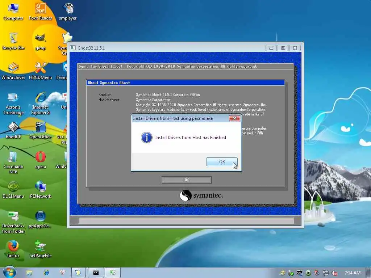Click the Symantec logo in Ghost window
This screenshot has height=278, width=371.
tap(201, 195)
